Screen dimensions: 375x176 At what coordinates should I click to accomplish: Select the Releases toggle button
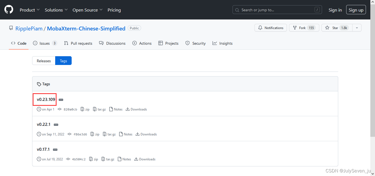pos(44,61)
